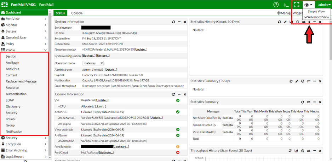332x162 pixels.
Task: Edit Statistics Summary (Today) with pencil icon
Action: [297, 81]
